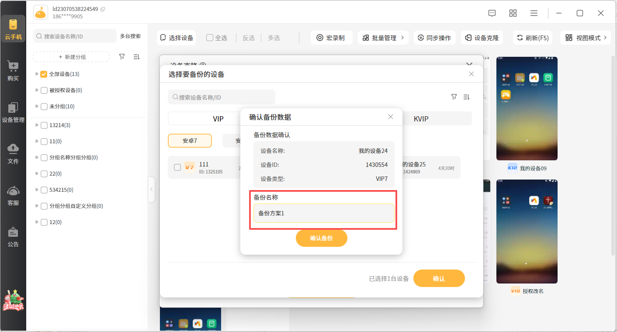Select the 安卓7 filter tab
Viewport: 617px width, 332px height.
coord(190,141)
